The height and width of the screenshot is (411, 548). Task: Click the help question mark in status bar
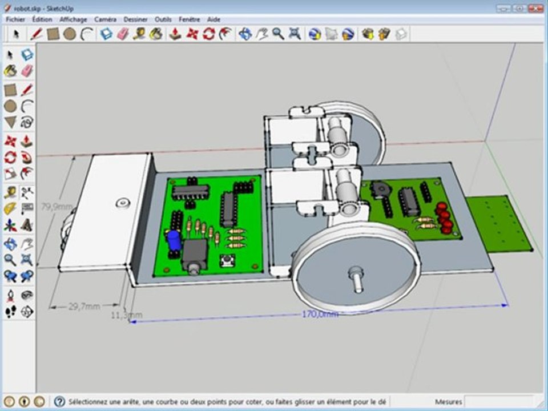(x=59, y=401)
